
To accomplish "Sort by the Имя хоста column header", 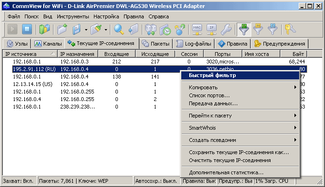I will pos(261,54).
